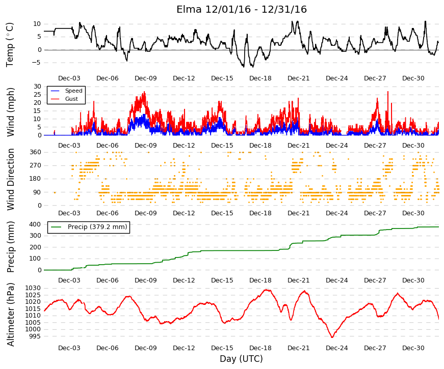Click Dec-15 tick under the wind direction plot
The height and width of the screenshot is (369, 444).
222,213
